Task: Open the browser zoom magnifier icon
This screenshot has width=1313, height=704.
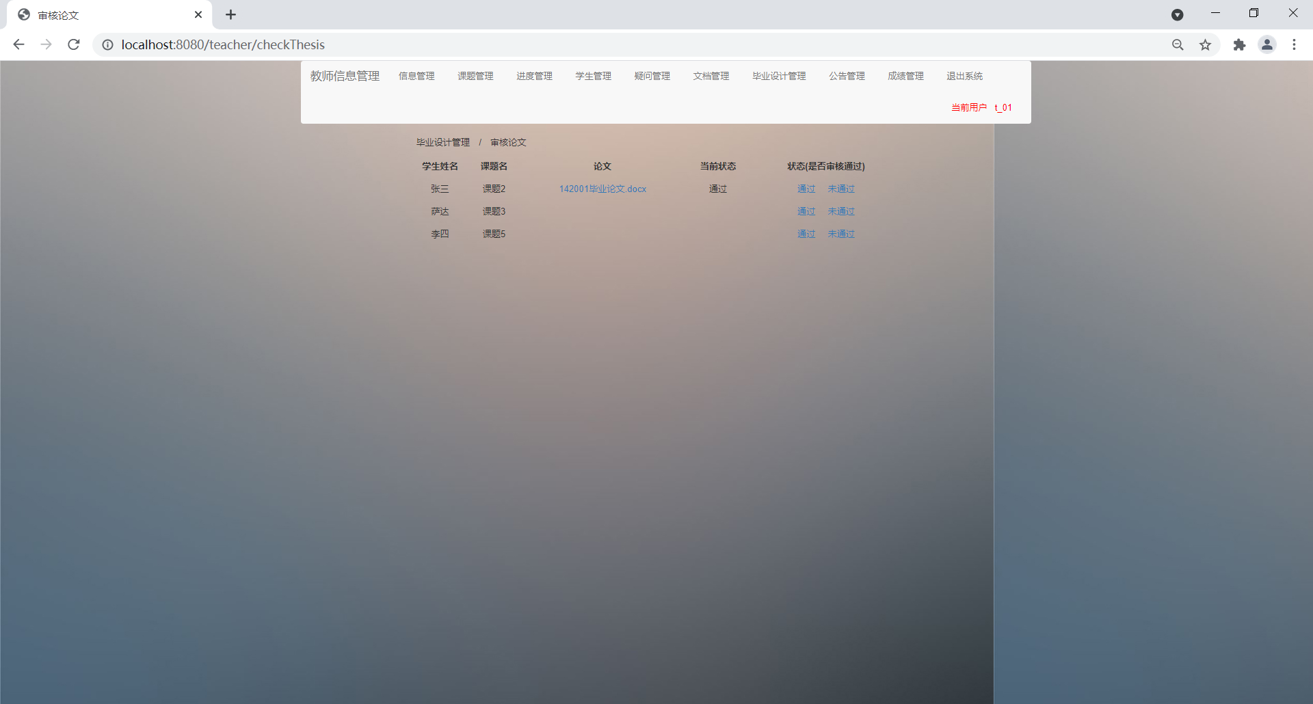Action: [x=1178, y=44]
